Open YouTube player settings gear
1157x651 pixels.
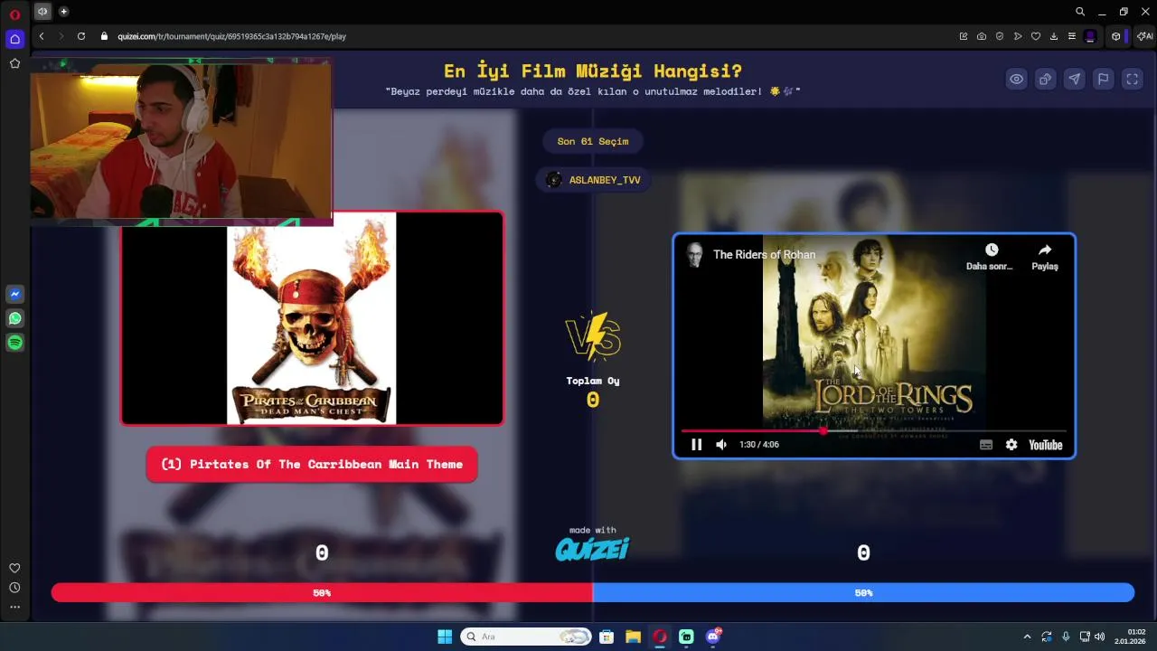click(1011, 445)
